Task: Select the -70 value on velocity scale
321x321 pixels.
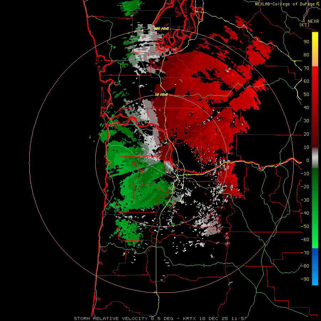Action: pyautogui.click(x=305, y=253)
